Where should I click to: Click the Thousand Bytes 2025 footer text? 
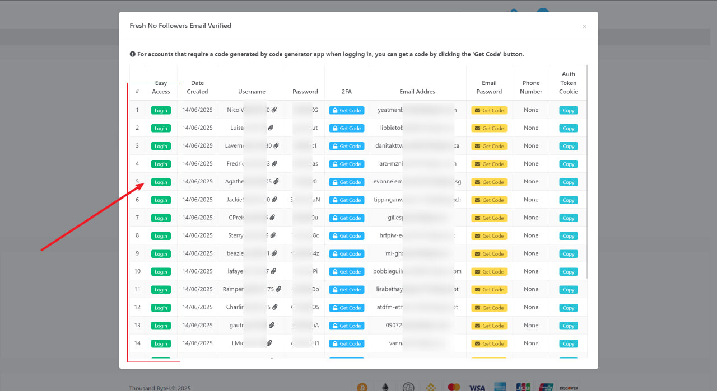(160, 388)
